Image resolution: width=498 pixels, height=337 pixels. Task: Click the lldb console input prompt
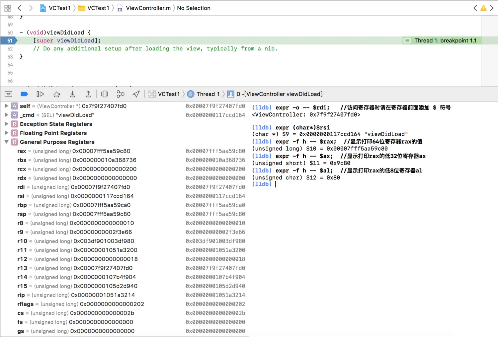point(276,184)
